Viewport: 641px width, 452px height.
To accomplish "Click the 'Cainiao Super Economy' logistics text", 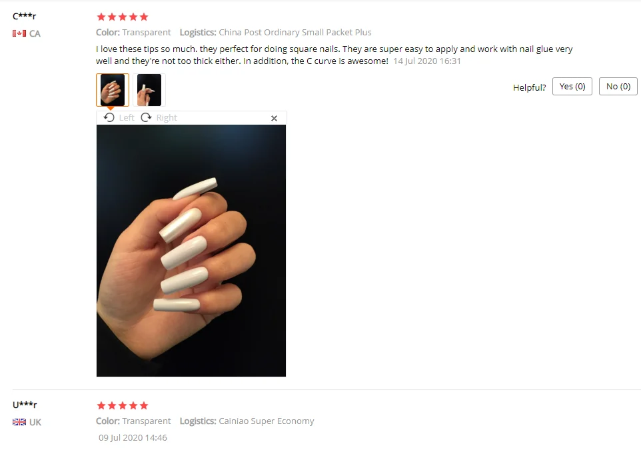I will [267, 421].
